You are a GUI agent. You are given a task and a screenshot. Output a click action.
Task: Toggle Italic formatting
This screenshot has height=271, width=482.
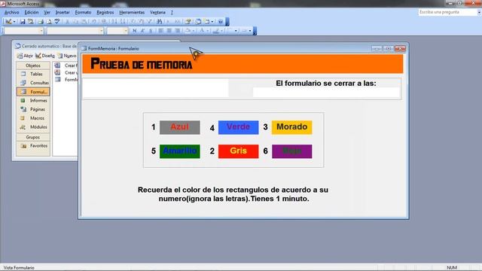(x=142, y=31)
